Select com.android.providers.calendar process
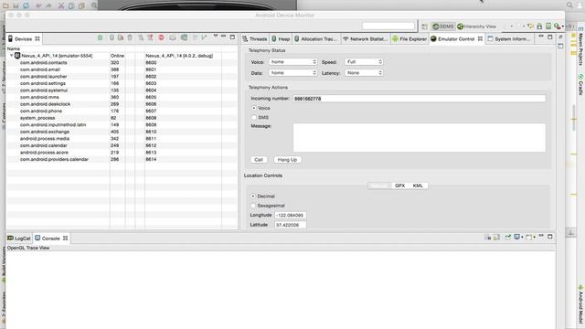 122,159
